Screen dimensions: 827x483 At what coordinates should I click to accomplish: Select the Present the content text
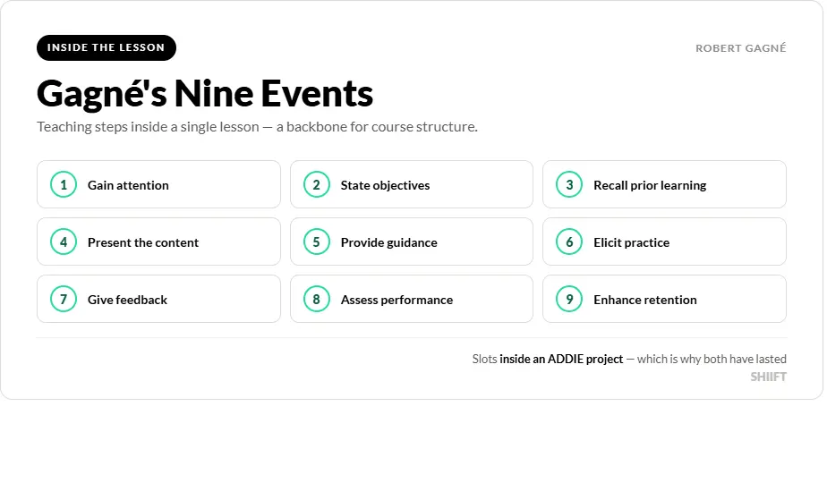click(x=143, y=242)
